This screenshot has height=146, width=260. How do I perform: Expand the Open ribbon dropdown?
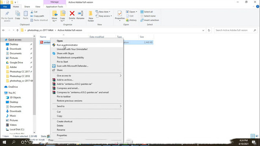tap(132, 12)
